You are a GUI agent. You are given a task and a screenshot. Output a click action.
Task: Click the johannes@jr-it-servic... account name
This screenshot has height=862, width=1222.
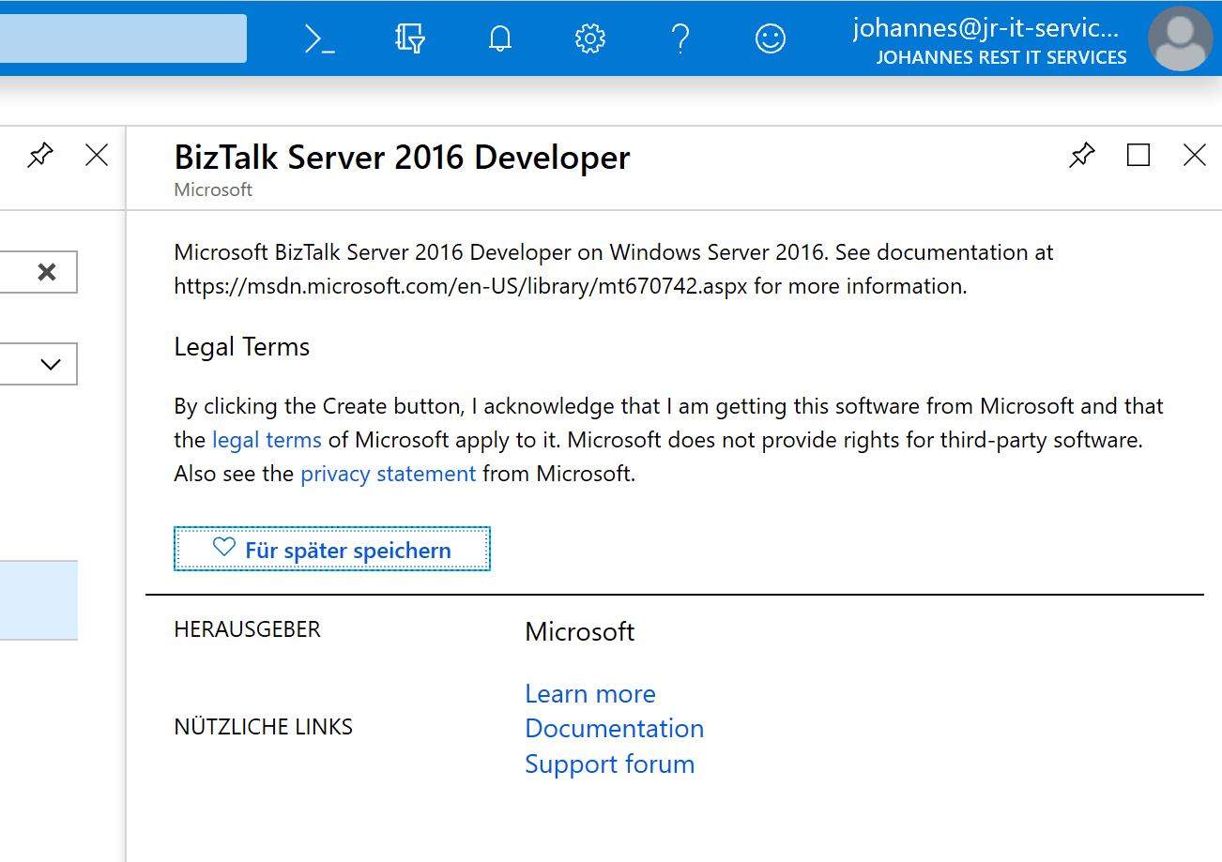pyautogui.click(x=985, y=28)
